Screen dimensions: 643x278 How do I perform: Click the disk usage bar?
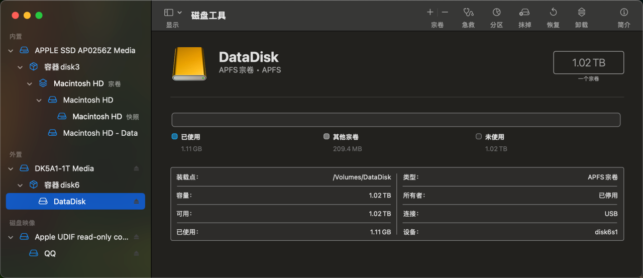click(x=396, y=120)
